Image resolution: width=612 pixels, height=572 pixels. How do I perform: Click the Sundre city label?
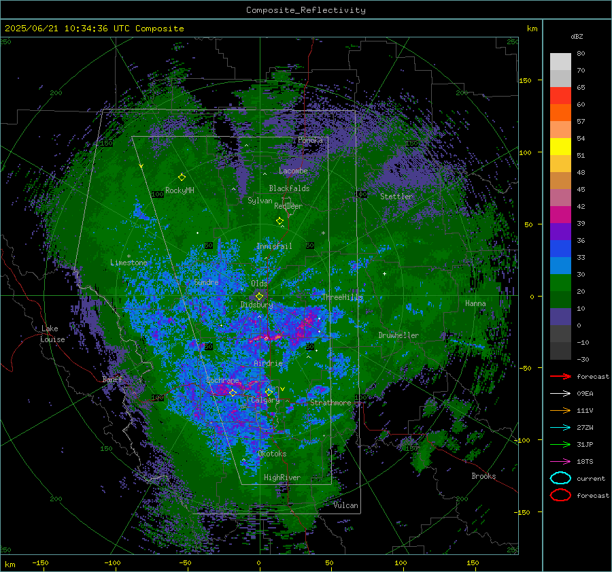206,282
